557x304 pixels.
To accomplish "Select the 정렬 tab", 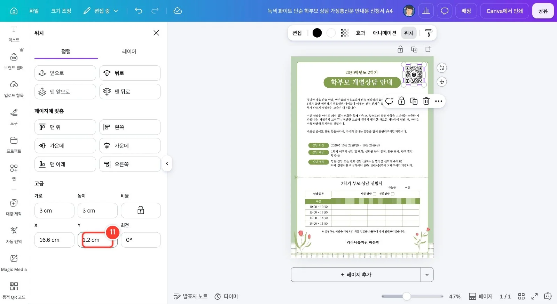I will point(66,51).
